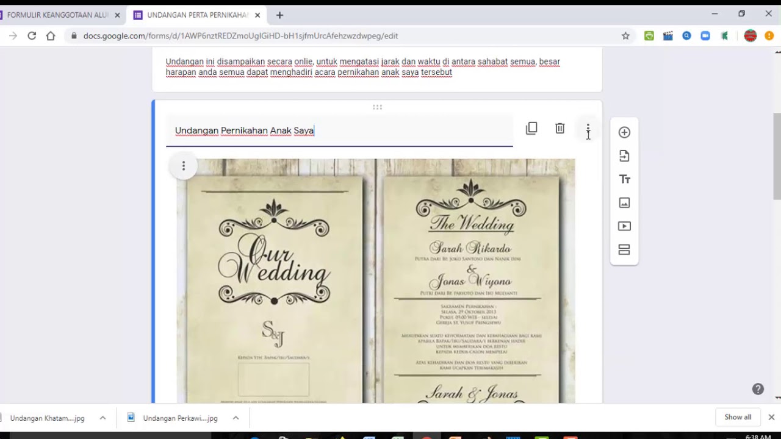
Task: Delete the Undangan Pernikahan item
Action: (x=560, y=128)
